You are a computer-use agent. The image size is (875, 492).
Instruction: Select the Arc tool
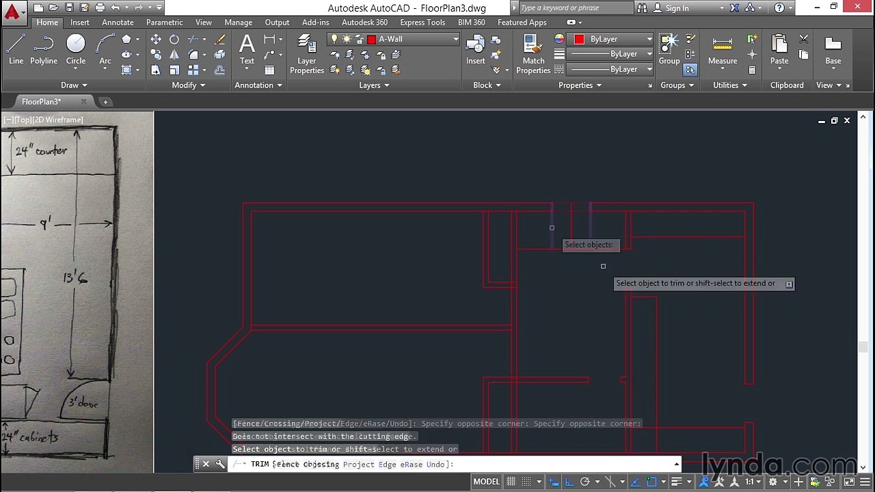point(105,50)
